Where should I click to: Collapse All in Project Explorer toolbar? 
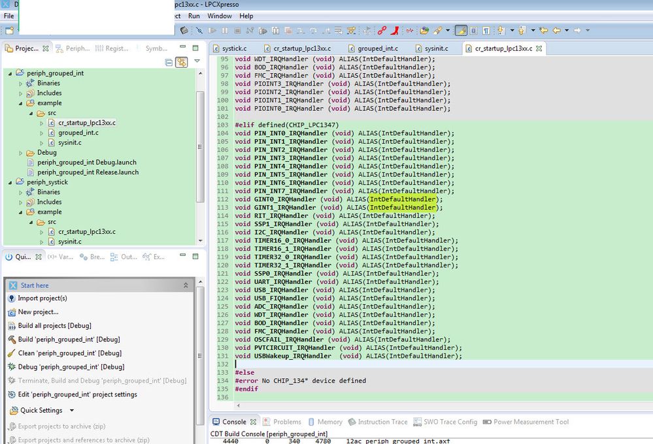pos(169,63)
